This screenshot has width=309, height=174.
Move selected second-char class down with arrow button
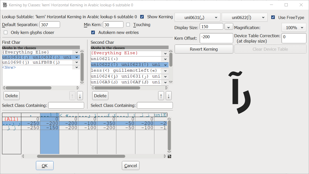(x=169, y=96)
